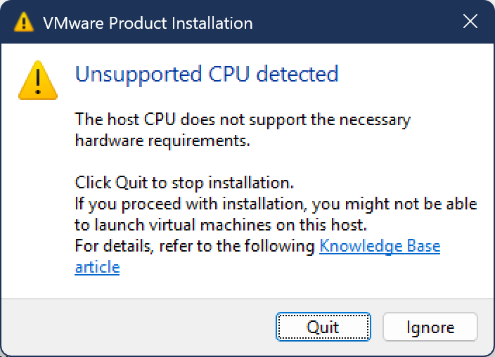495x357 pixels.
Task: Click the 'VMware Product Installation' title text
Action: (x=147, y=22)
